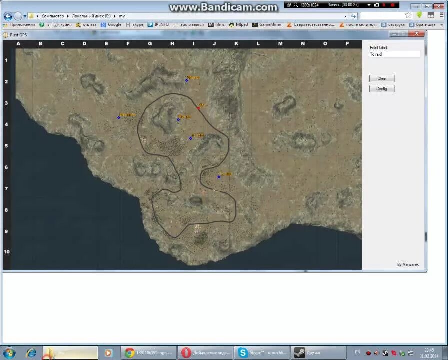This screenshot has height=360, width=448.
Task: Open the 'Сверхъестественно...' bookmark
Action: [310, 25]
